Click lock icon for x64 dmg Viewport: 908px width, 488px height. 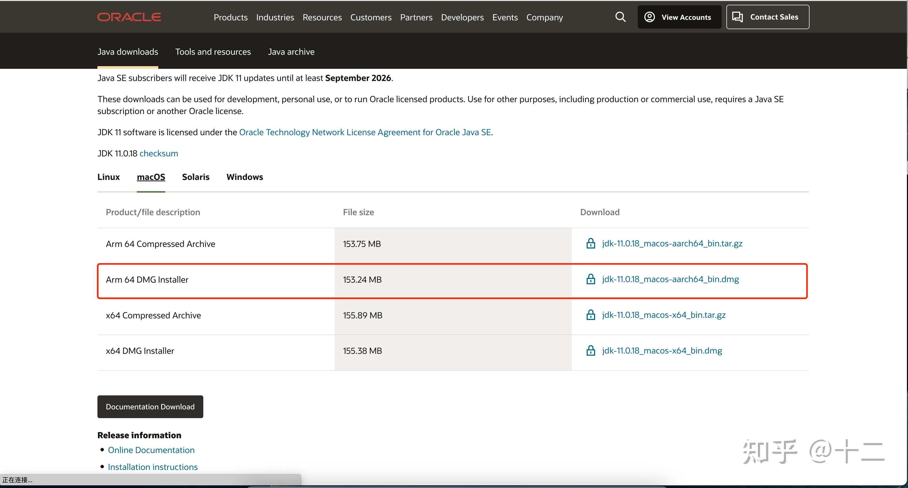[591, 351]
